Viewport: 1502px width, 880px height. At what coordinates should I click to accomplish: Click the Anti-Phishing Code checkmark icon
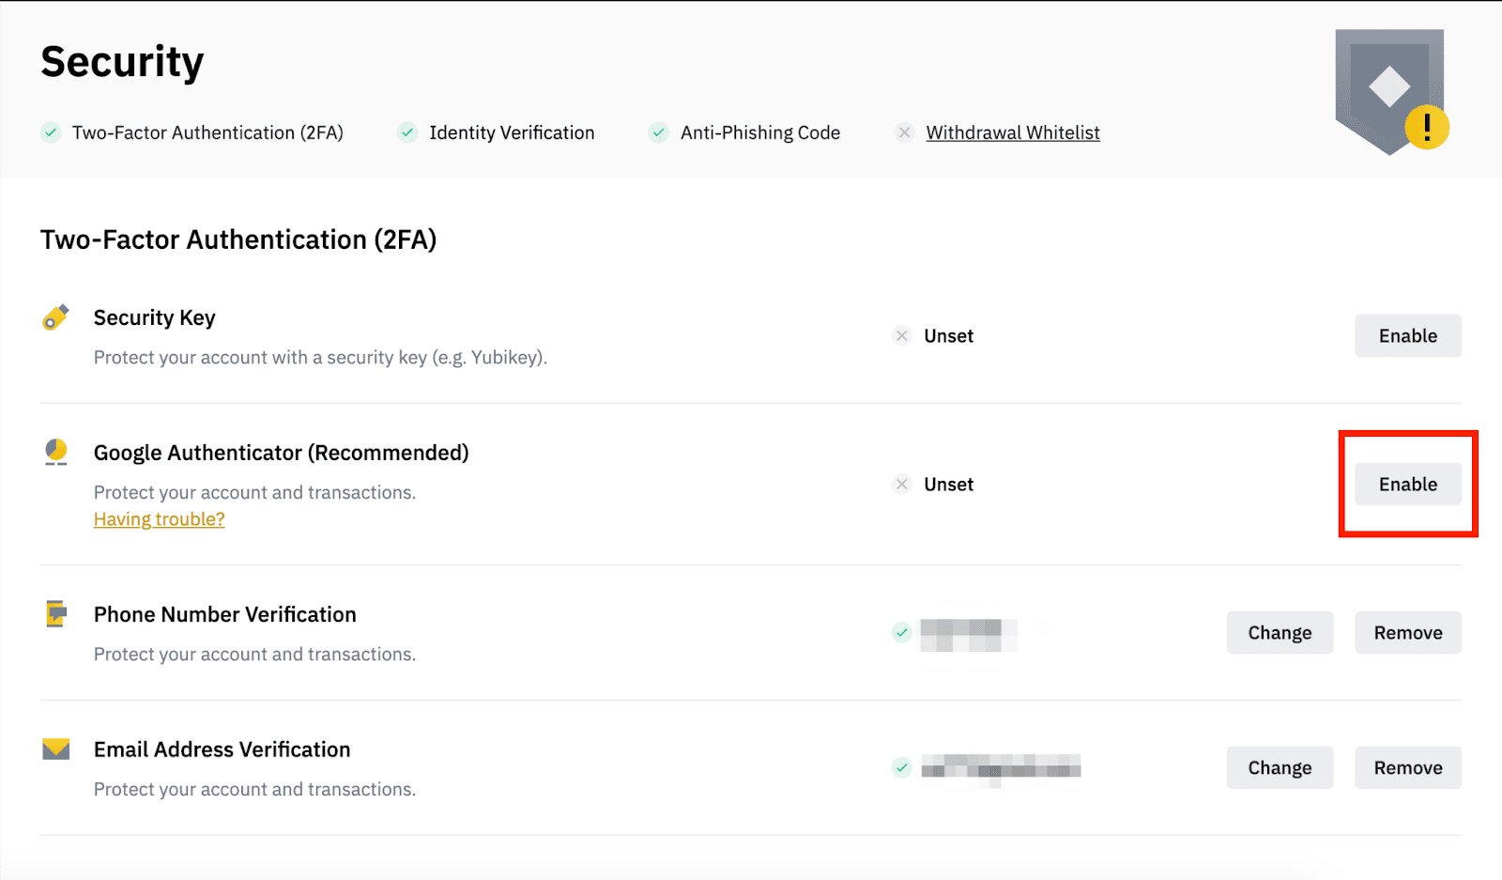(659, 132)
